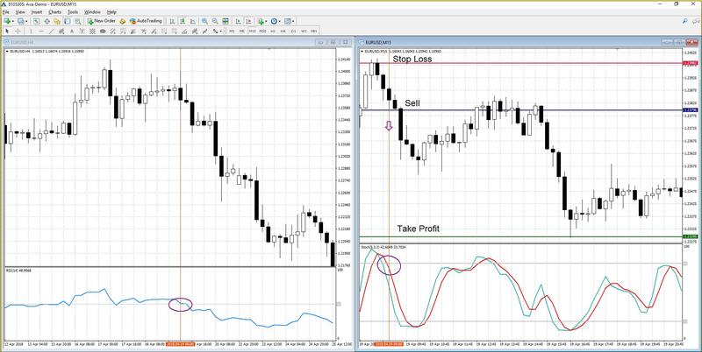The image size is (702, 352).
Task: Switch timeframe to H4
Action: click(283, 32)
